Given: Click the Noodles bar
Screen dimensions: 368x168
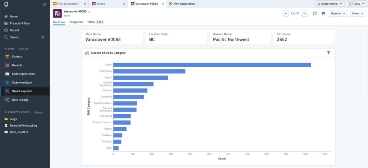Looking at the screenshot, I should [130, 90].
